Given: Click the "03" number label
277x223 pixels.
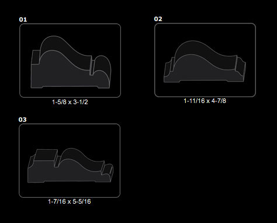Looking at the screenshot, I should click(22, 119).
